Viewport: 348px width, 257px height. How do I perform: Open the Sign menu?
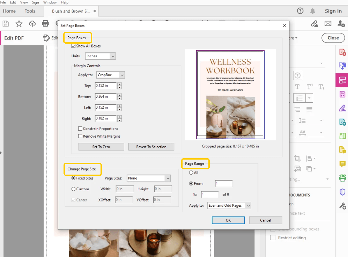pos(36,2)
